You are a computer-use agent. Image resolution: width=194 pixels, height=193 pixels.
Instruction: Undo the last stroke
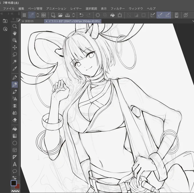(x=81, y=15)
